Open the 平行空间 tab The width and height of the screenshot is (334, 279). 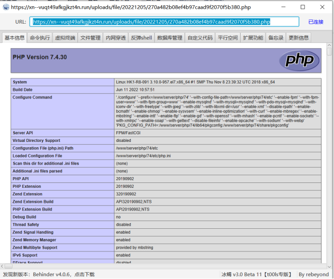pos(228,38)
